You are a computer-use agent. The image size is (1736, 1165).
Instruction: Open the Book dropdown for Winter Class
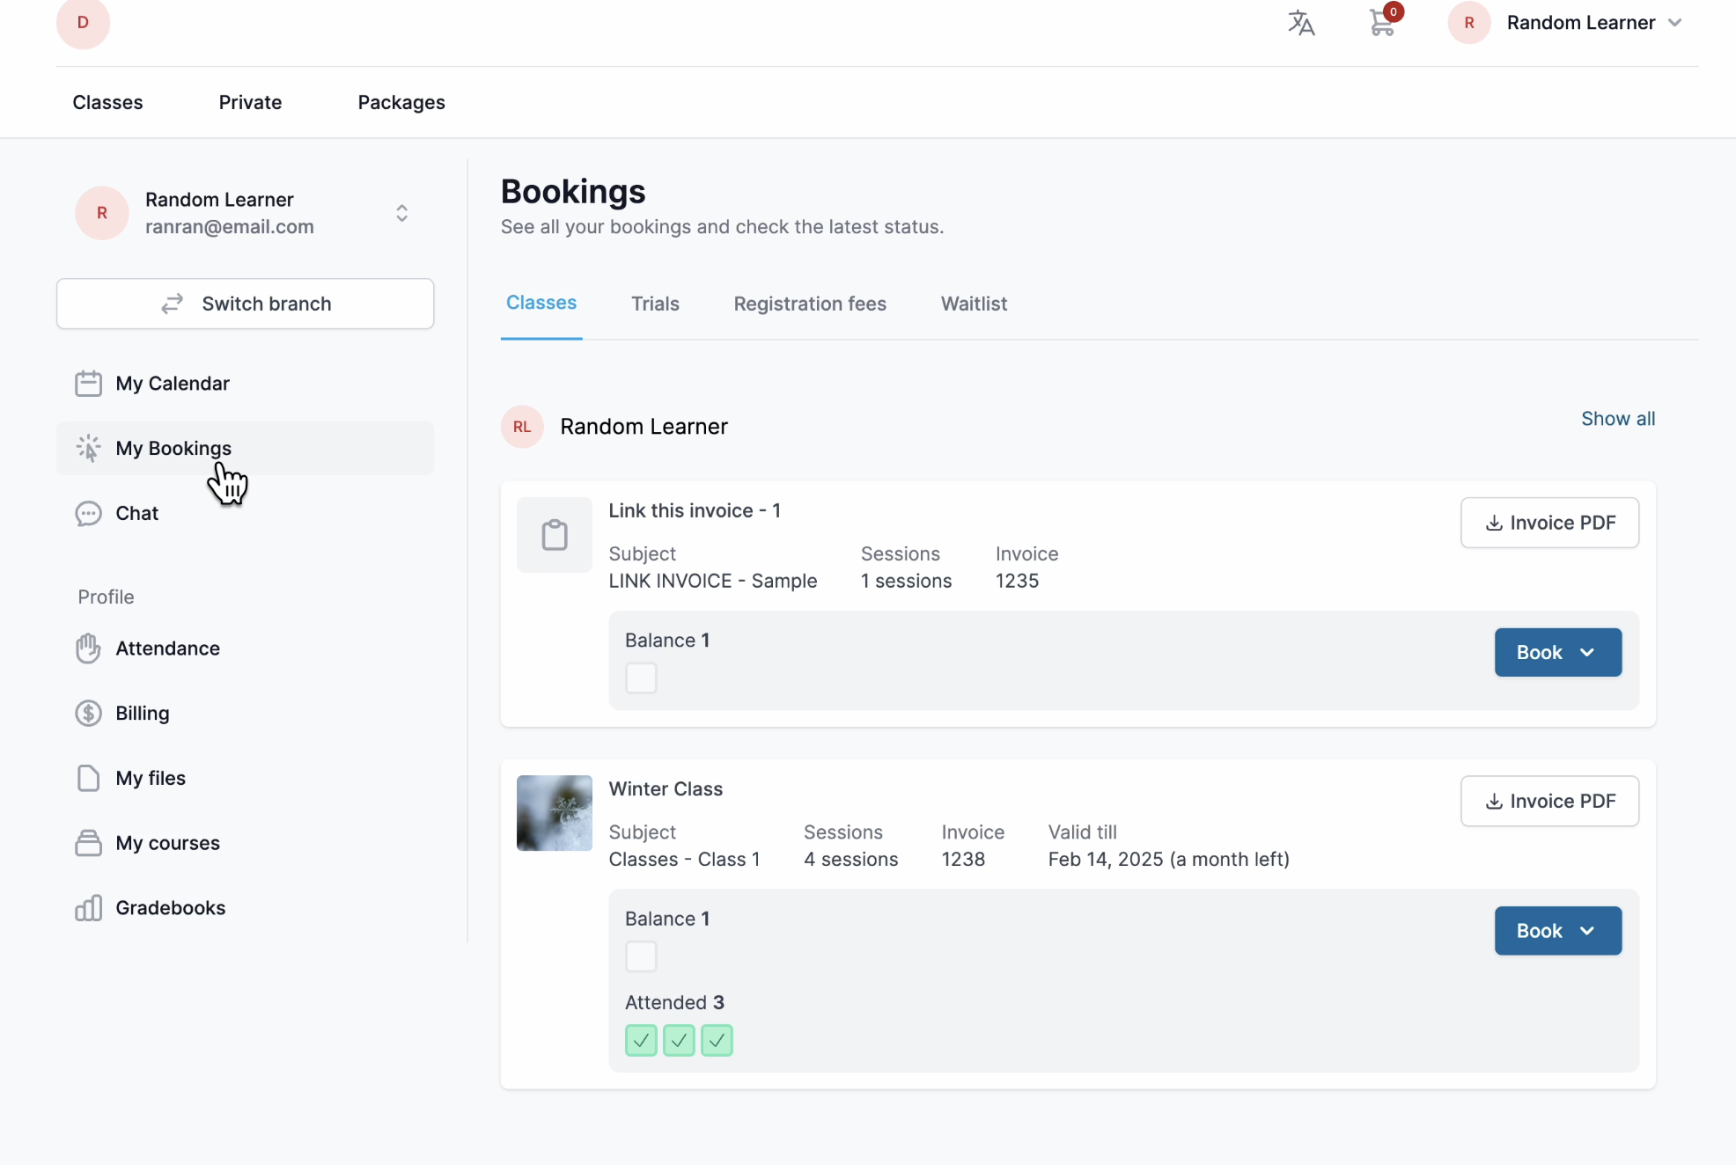pos(1557,931)
